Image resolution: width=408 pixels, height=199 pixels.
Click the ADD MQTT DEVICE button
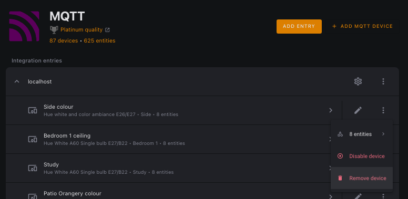tap(362, 26)
